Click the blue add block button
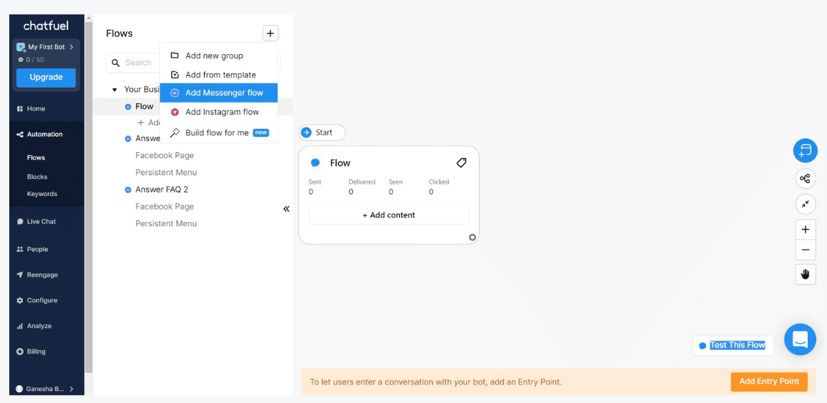 (805, 151)
